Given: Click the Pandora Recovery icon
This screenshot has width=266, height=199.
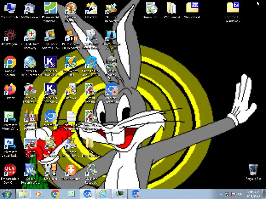Looking at the screenshot, I should click(71, 12).
